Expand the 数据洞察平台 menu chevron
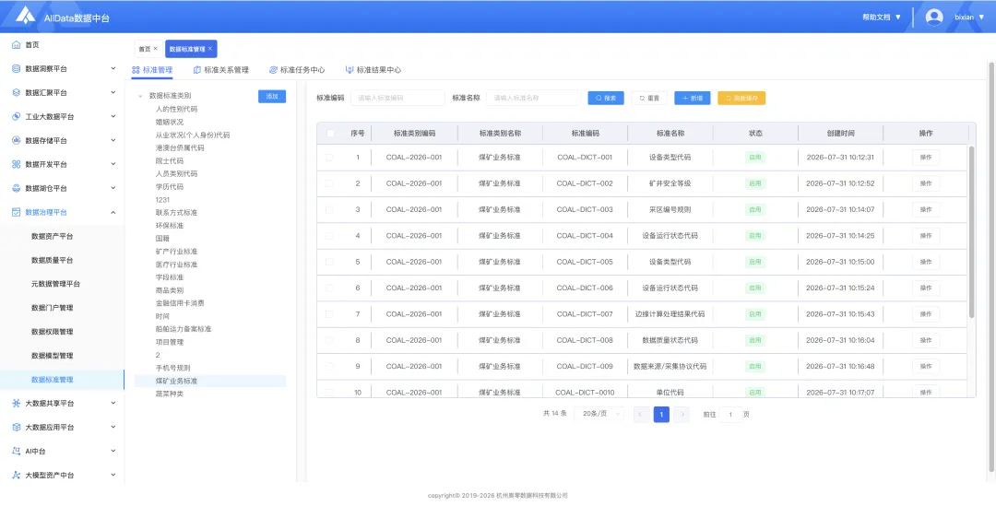Screen dimensions: 996x506 click(x=113, y=68)
